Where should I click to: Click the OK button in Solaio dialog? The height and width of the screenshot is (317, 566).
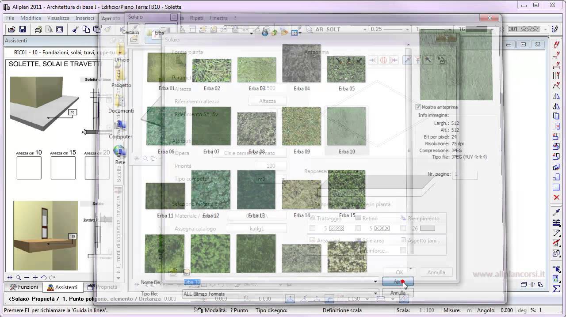pyautogui.click(x=399, y=272)
